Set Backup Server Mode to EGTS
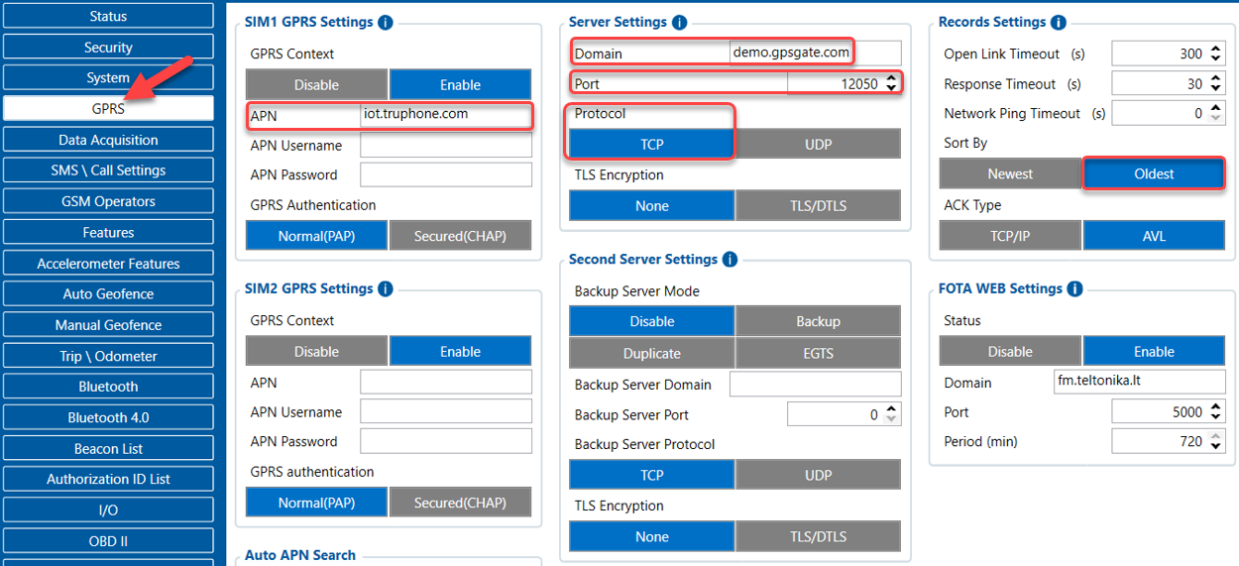 click(818, 353)
